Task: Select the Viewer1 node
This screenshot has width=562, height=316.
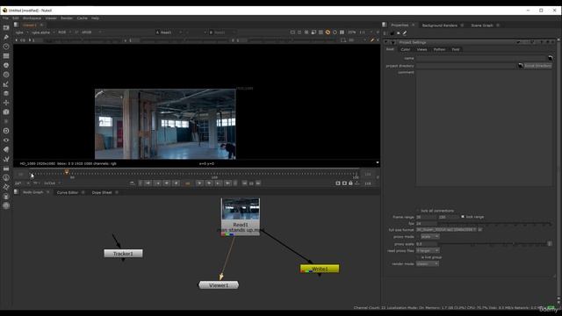Action: pyautogui.click(x=219, y=285)
